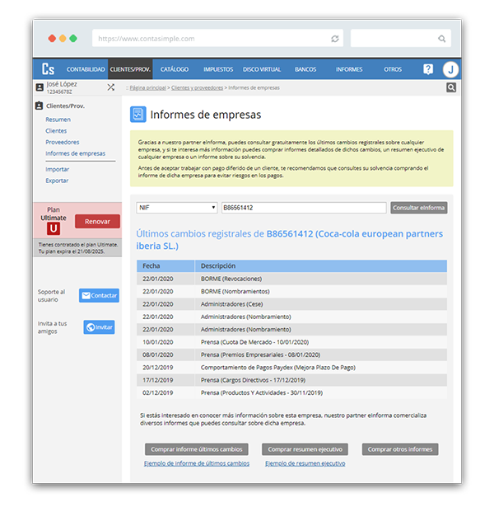Click Clientes y proveedores breadcrumb
The image size is (494, 507).
tap(197, 88)
